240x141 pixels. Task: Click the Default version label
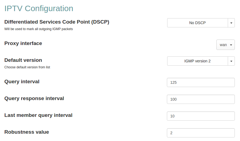23,60
